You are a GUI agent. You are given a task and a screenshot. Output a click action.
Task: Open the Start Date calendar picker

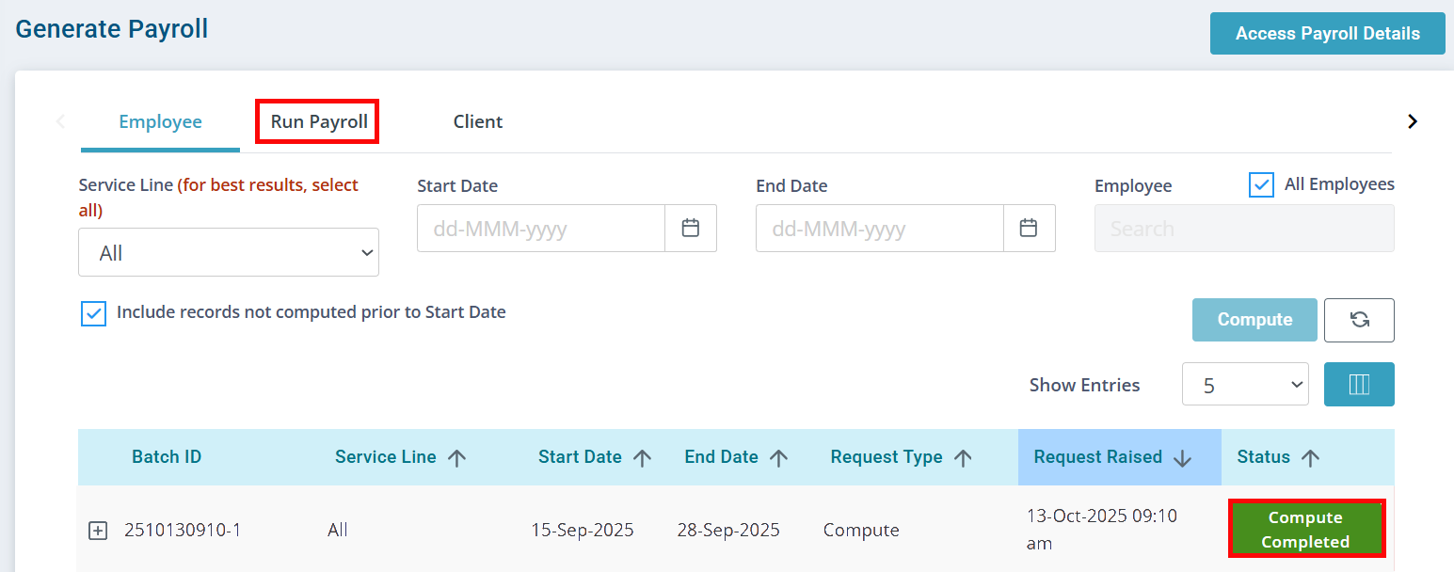691,229
